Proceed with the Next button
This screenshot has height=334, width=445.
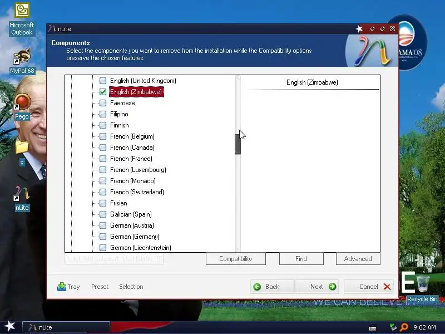point(317,287)
